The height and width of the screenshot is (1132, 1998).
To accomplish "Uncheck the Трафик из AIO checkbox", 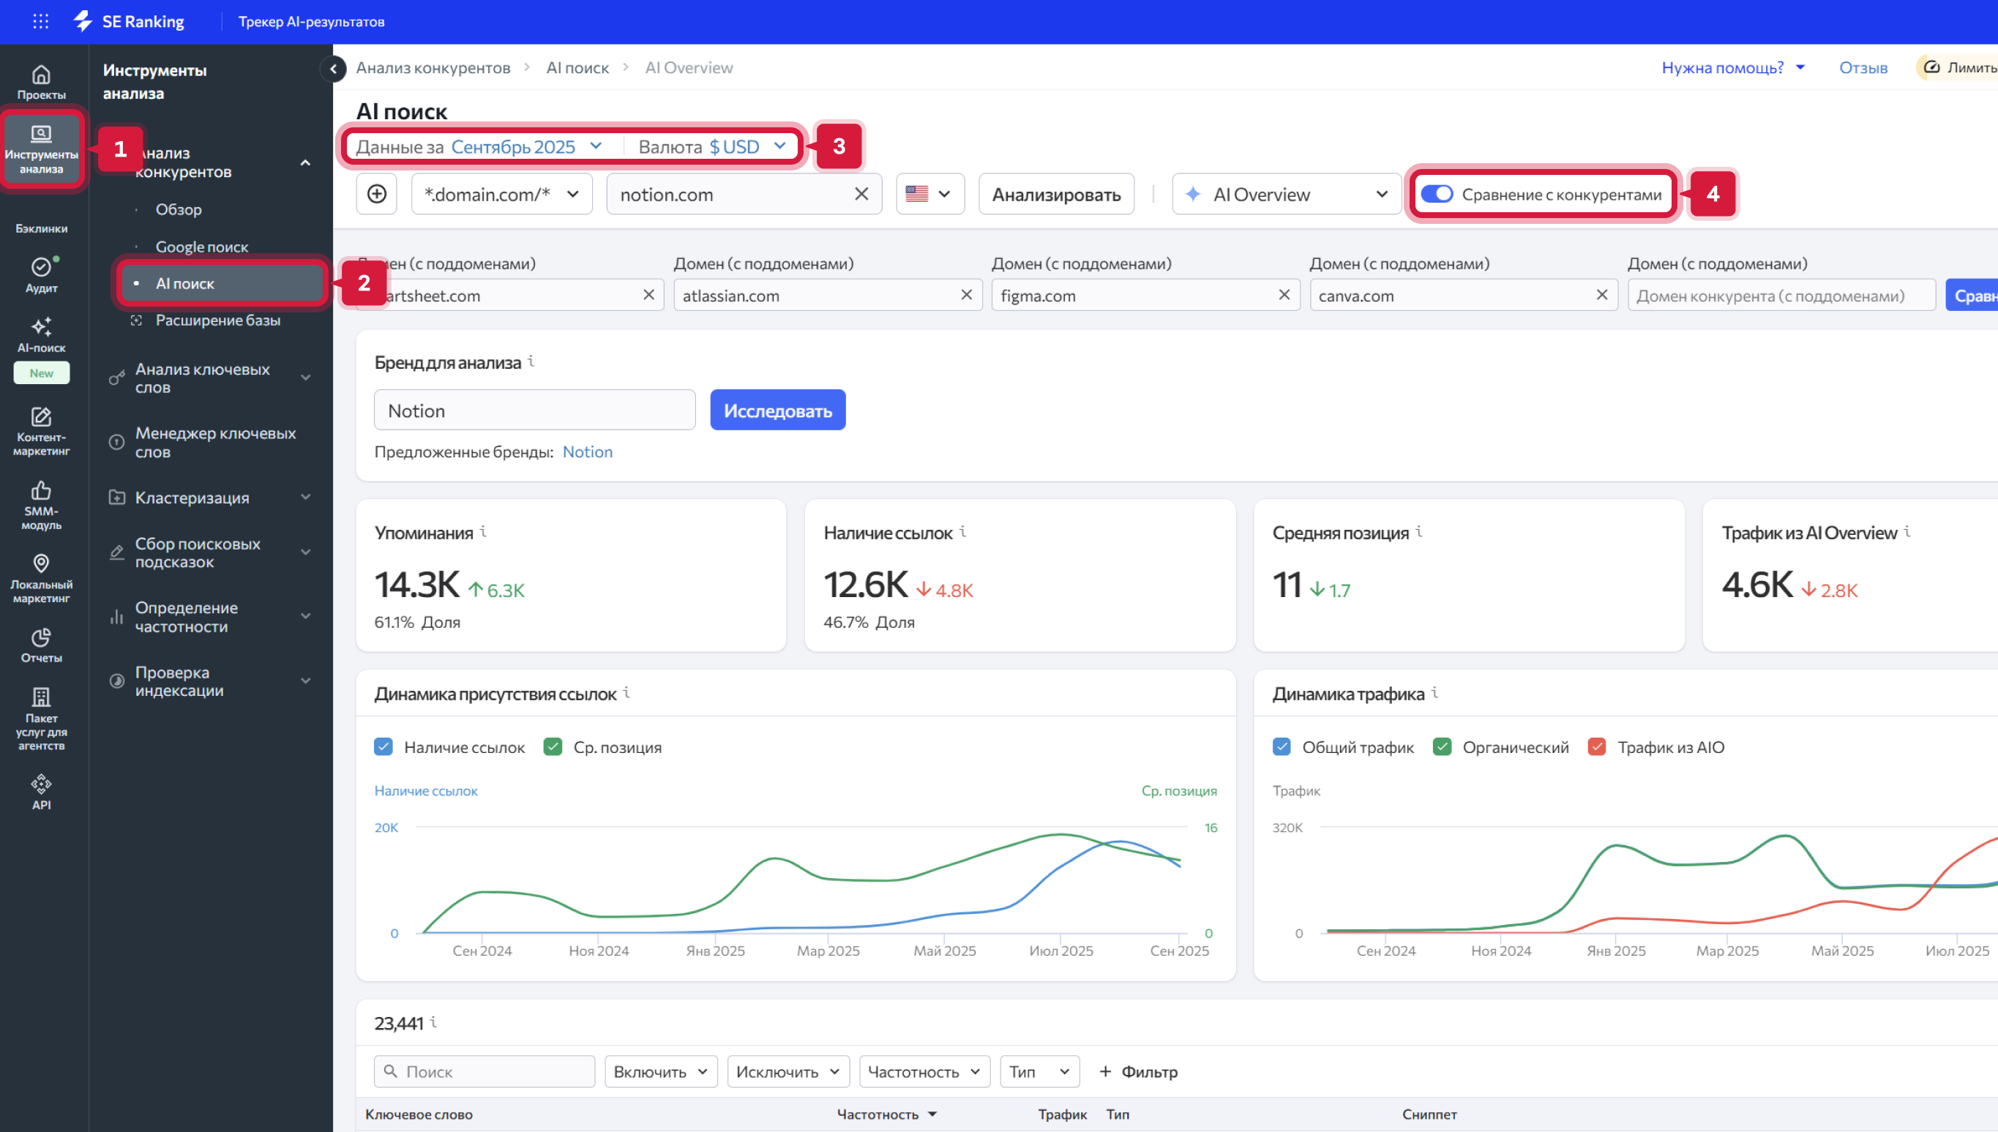I will (x=1597, y=747).
